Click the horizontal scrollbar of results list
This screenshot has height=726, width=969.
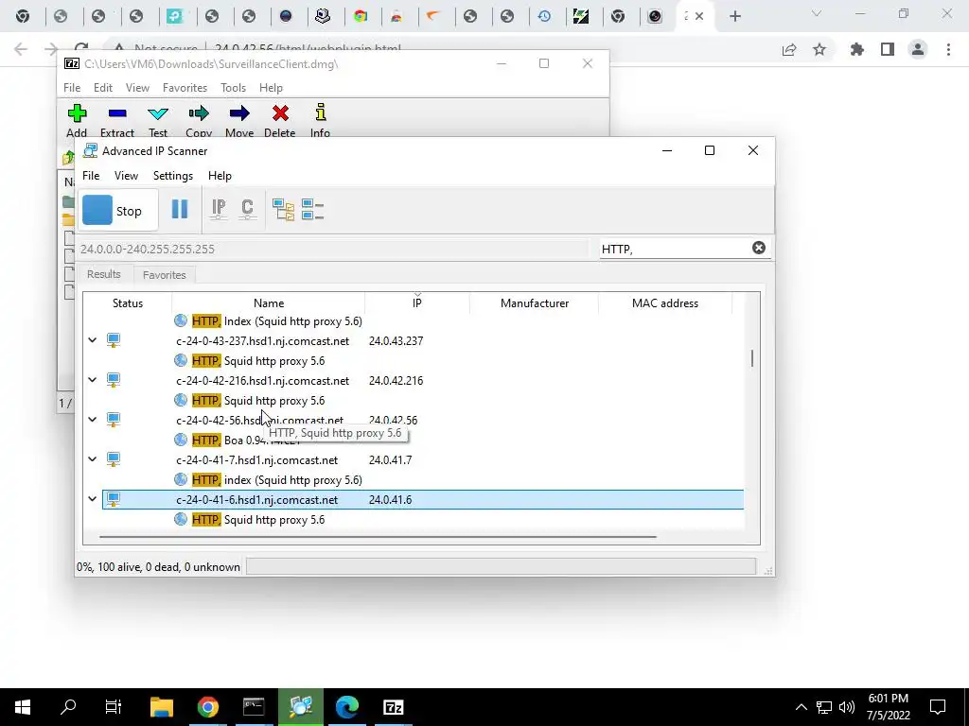click(x=378, y=537)
